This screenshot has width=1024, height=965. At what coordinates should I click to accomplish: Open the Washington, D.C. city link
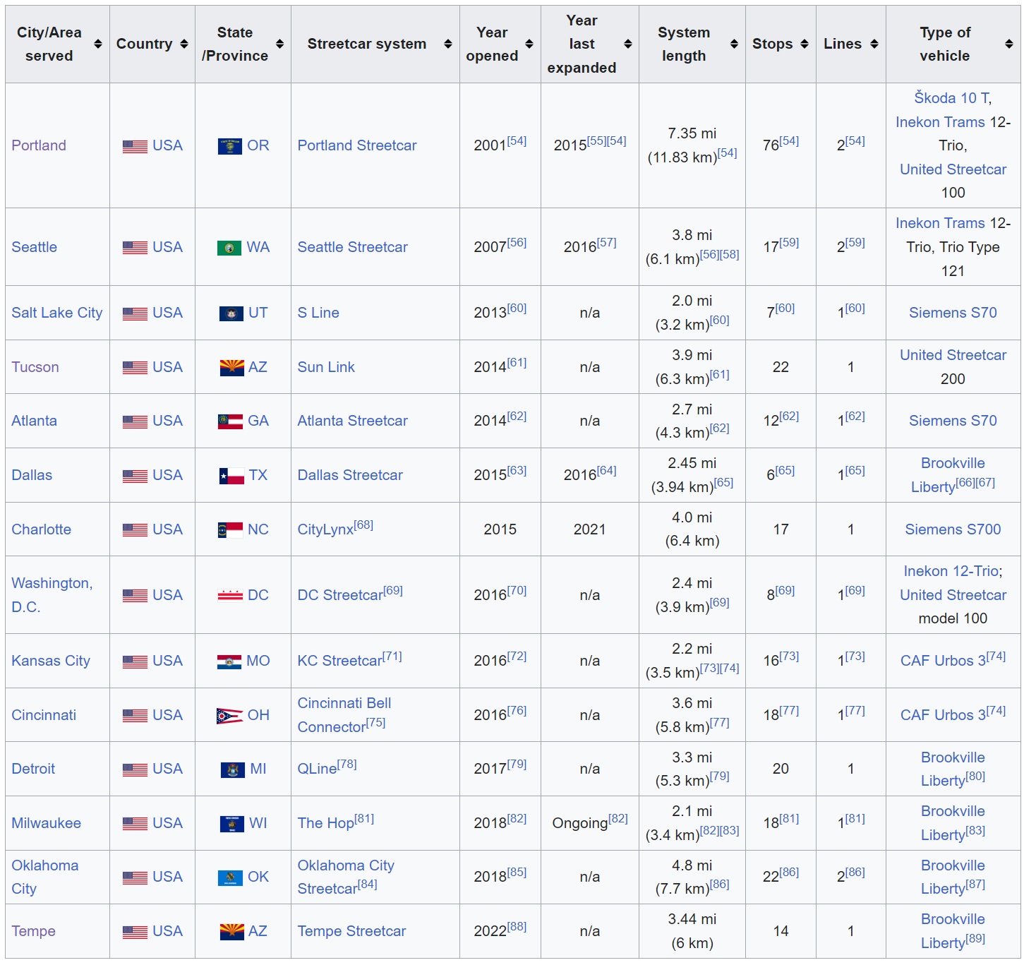point(52,595)
